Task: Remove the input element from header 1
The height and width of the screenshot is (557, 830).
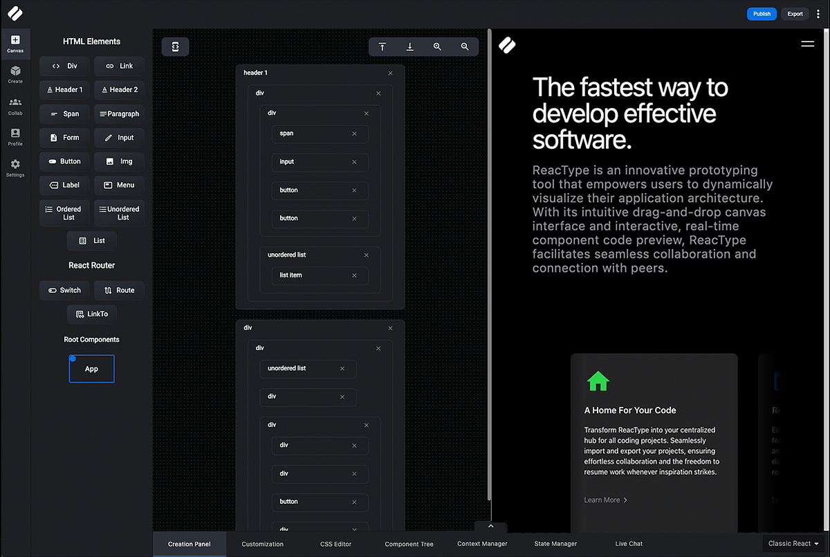Action: tap(354, 162)
